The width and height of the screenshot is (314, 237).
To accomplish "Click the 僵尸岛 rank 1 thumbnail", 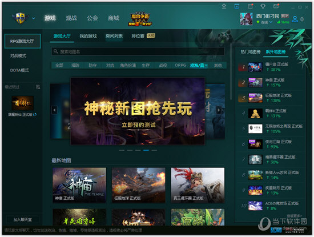I will pyautogui.click(x=255, y=67).
